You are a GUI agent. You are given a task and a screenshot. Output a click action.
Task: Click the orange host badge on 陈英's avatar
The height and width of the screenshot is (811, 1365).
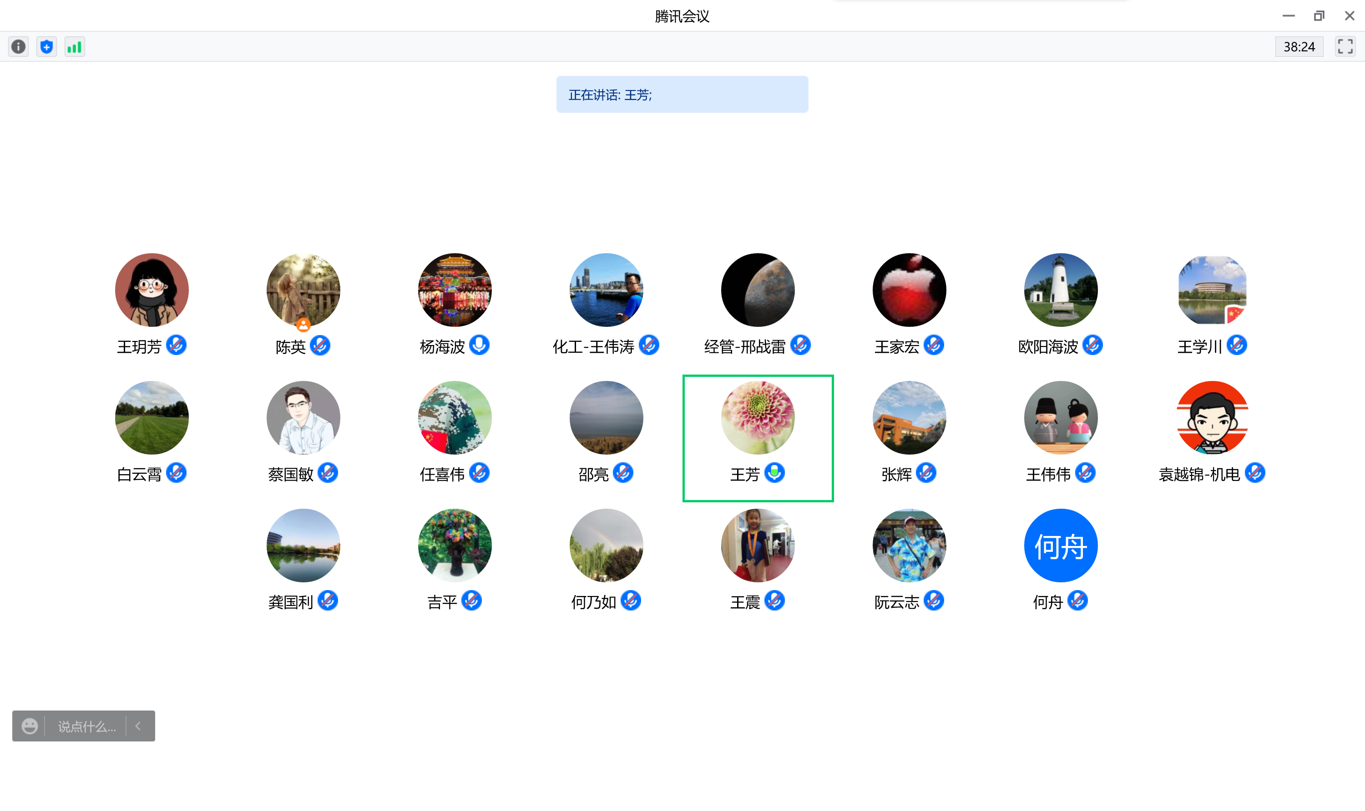click(303, 325)
